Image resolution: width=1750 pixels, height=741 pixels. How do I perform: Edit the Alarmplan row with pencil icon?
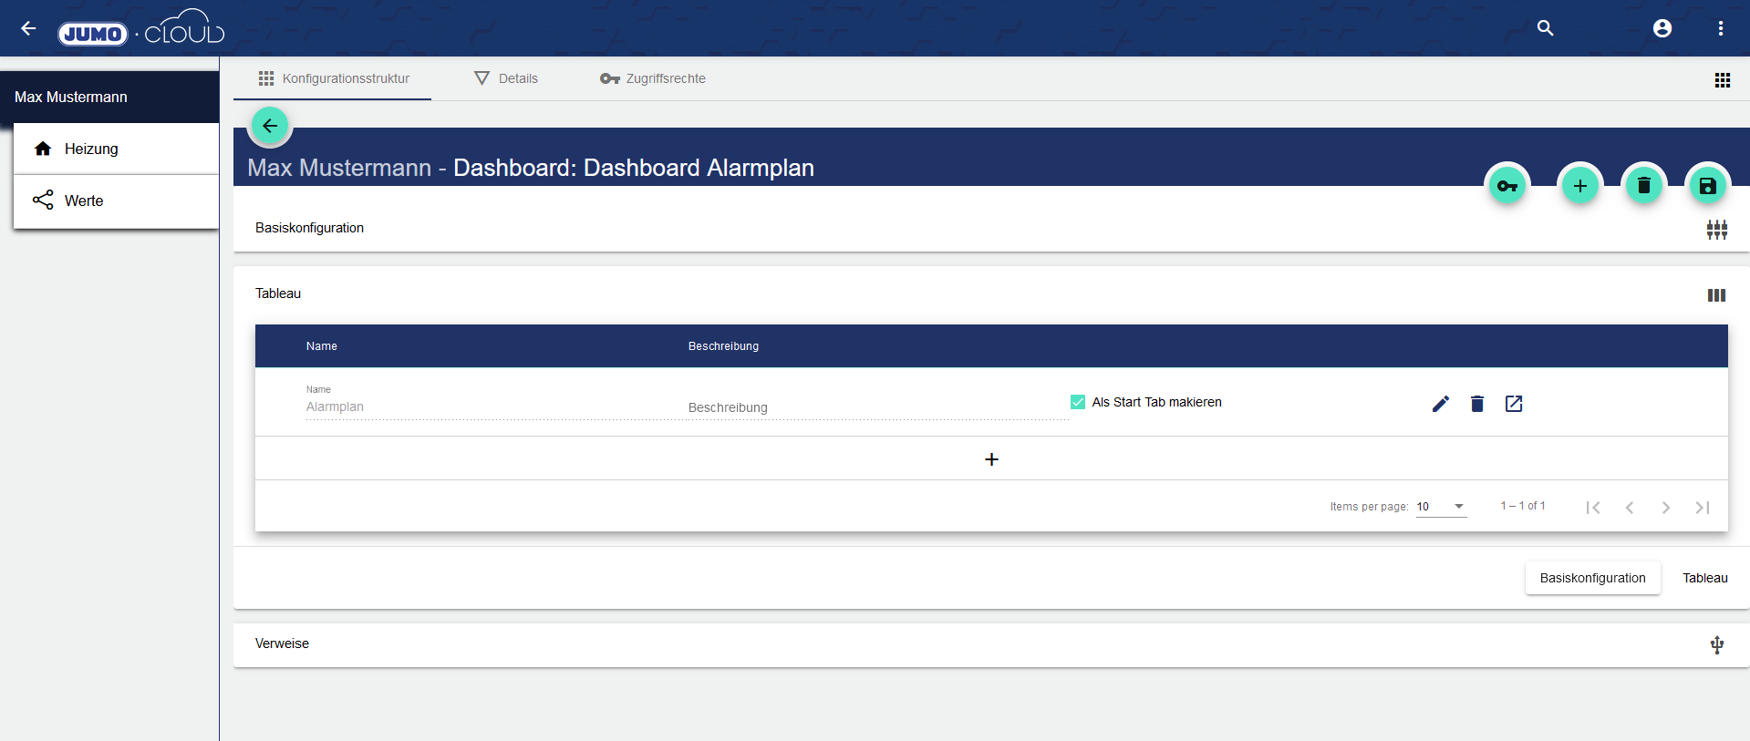coord(1440,404)
